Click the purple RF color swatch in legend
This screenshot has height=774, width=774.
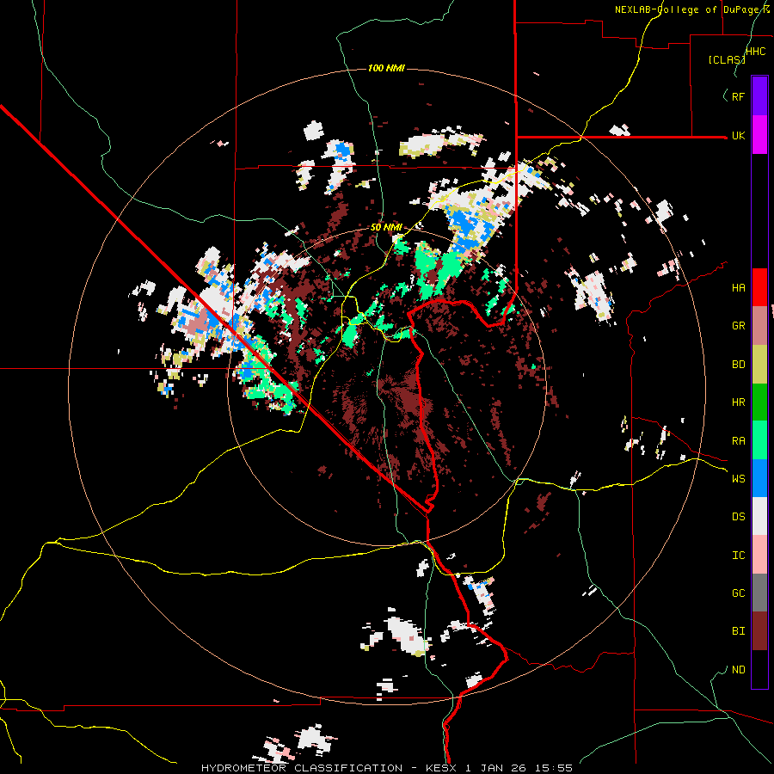(759, 96)
